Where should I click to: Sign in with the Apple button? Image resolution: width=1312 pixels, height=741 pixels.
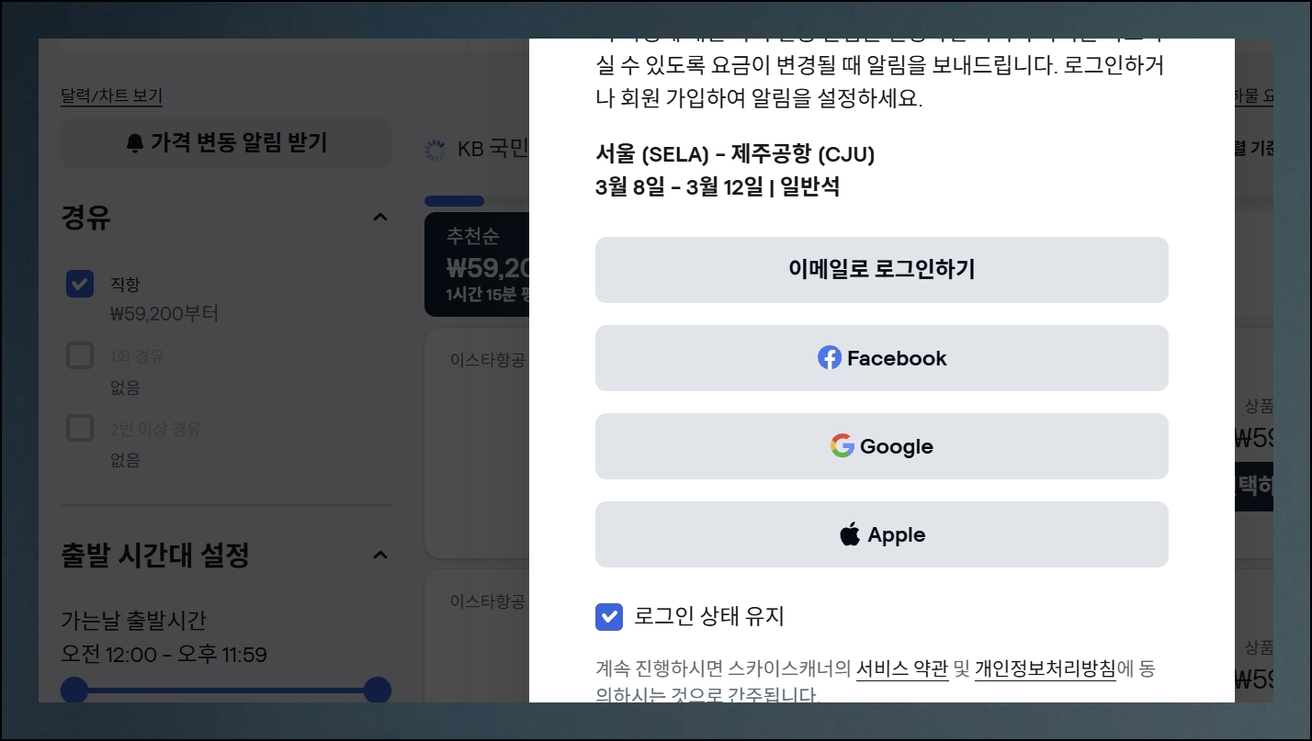pyautogui.click(x=881, y=534)
